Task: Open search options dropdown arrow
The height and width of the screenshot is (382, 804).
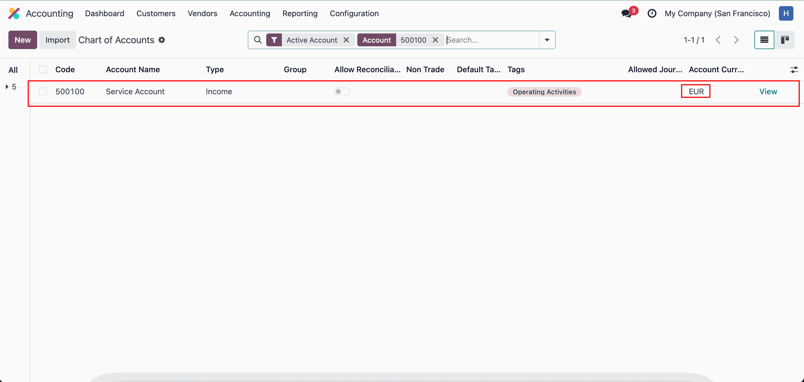Action: pos(547,40)
